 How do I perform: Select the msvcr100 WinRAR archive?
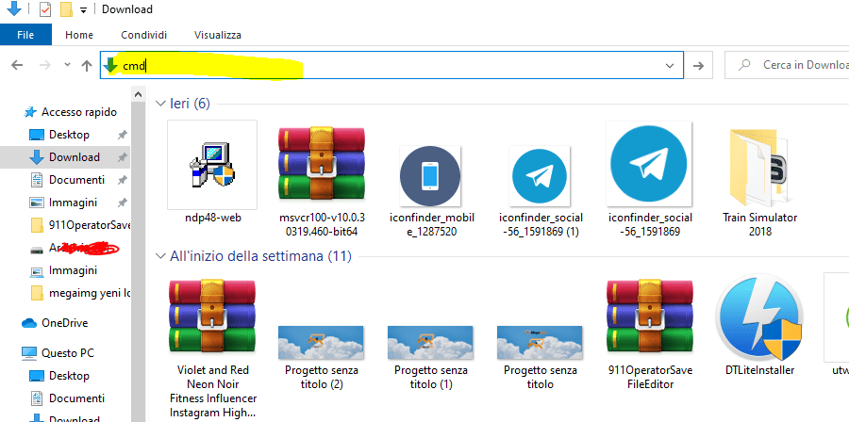(x=321, y=166)
